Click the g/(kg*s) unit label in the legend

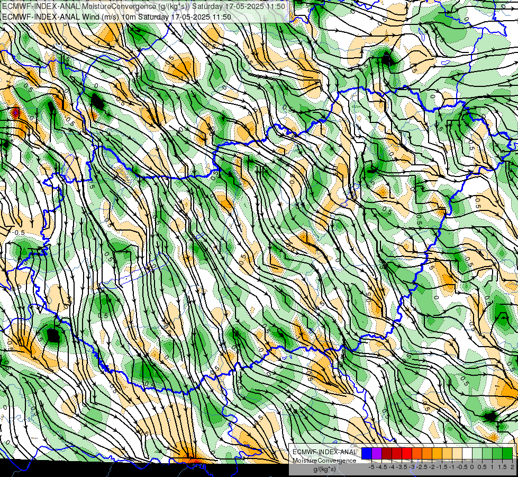pos(325,469)
